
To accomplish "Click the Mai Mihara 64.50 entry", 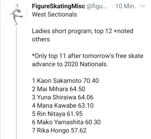I will click(x=59, y=89).
